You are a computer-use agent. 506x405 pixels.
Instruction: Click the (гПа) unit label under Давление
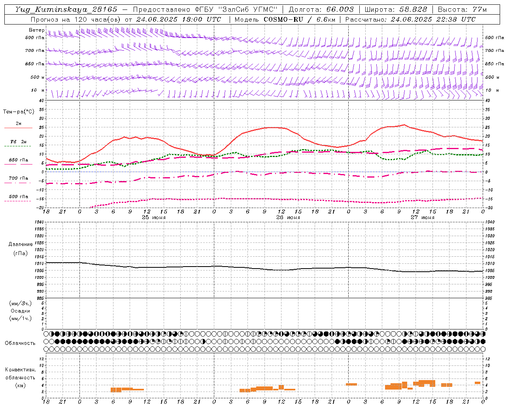(x=21, y=253)
